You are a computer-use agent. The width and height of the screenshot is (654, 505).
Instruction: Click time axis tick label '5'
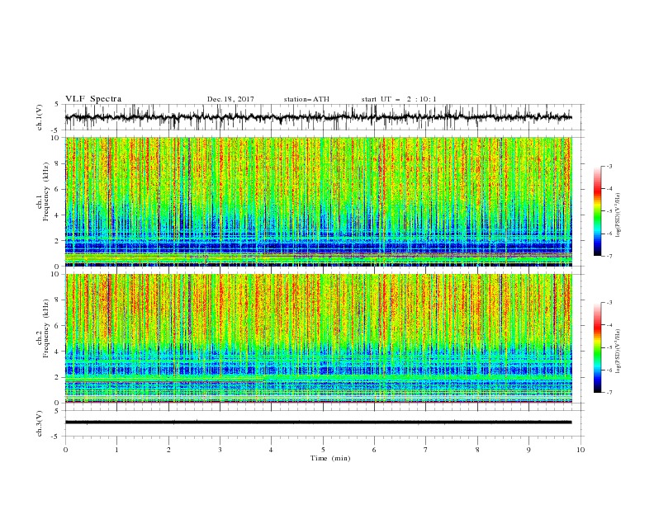323,450
